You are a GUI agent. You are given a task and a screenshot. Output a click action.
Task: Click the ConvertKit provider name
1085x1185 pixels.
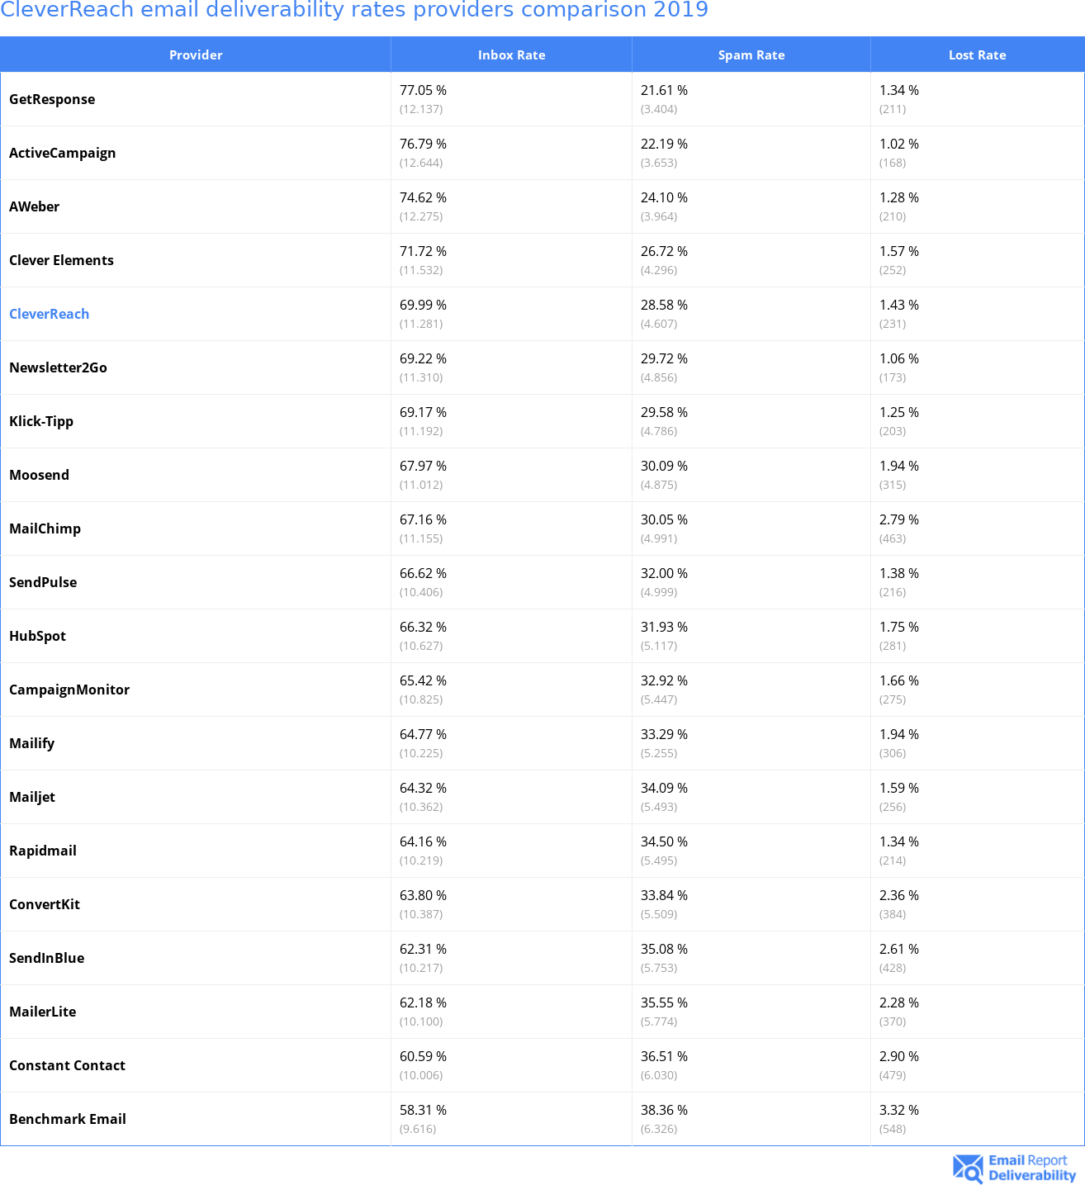(45, 904)
